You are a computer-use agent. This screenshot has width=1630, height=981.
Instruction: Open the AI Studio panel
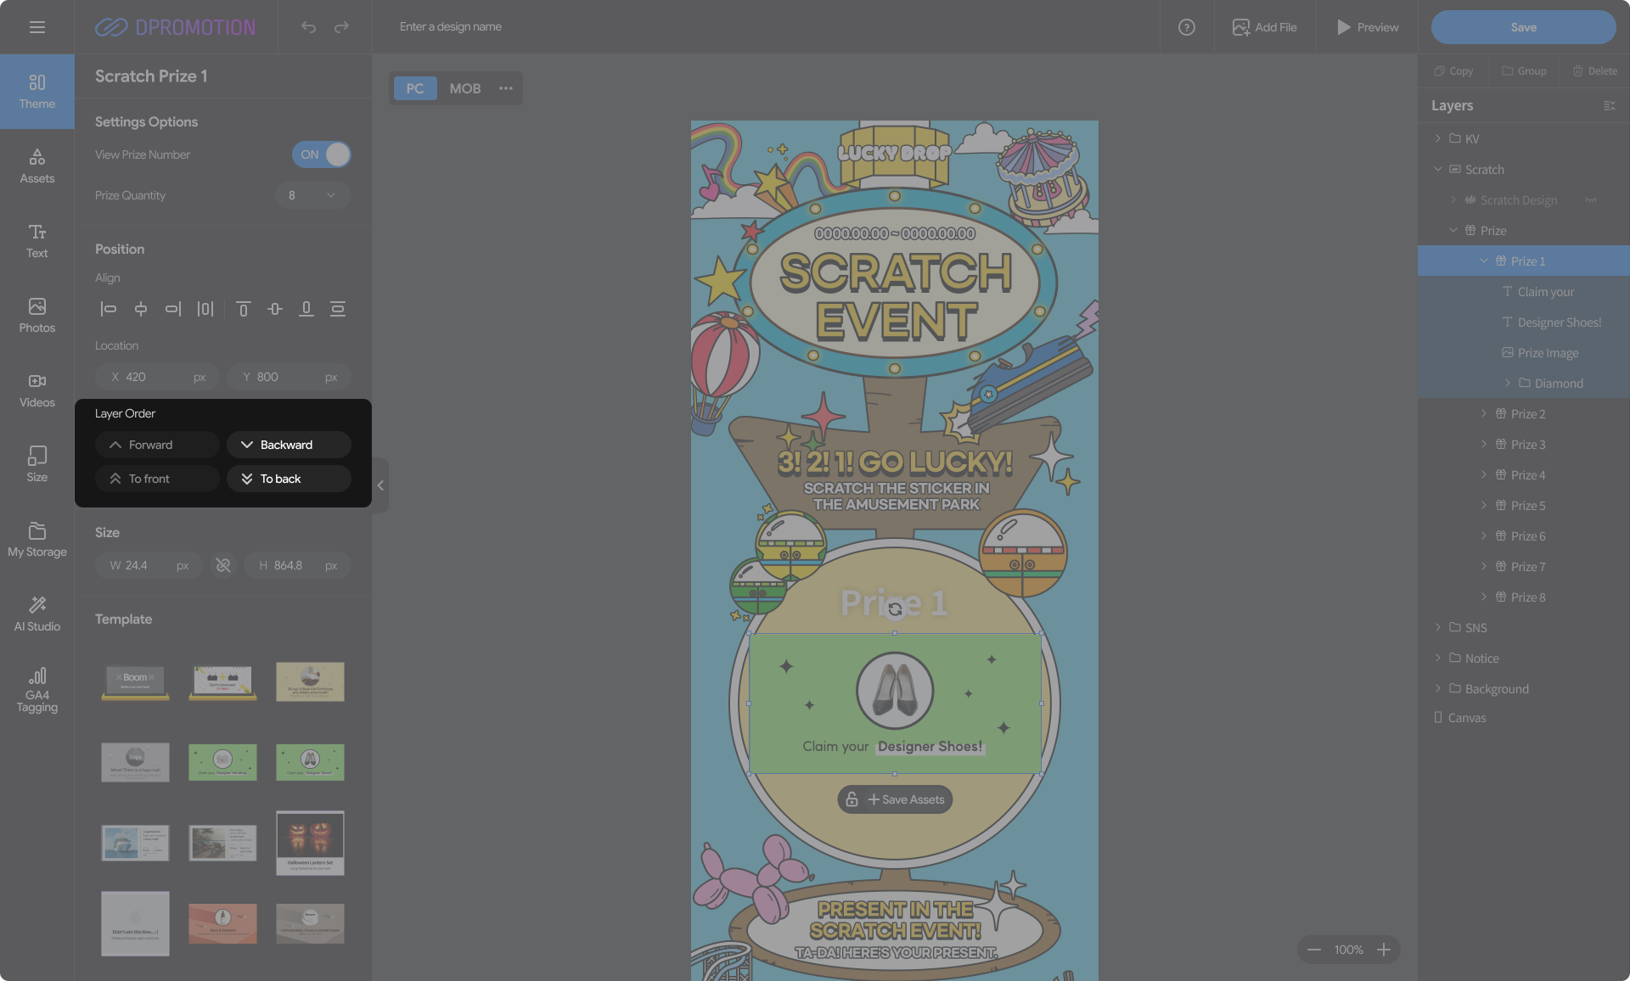point(37,614)
